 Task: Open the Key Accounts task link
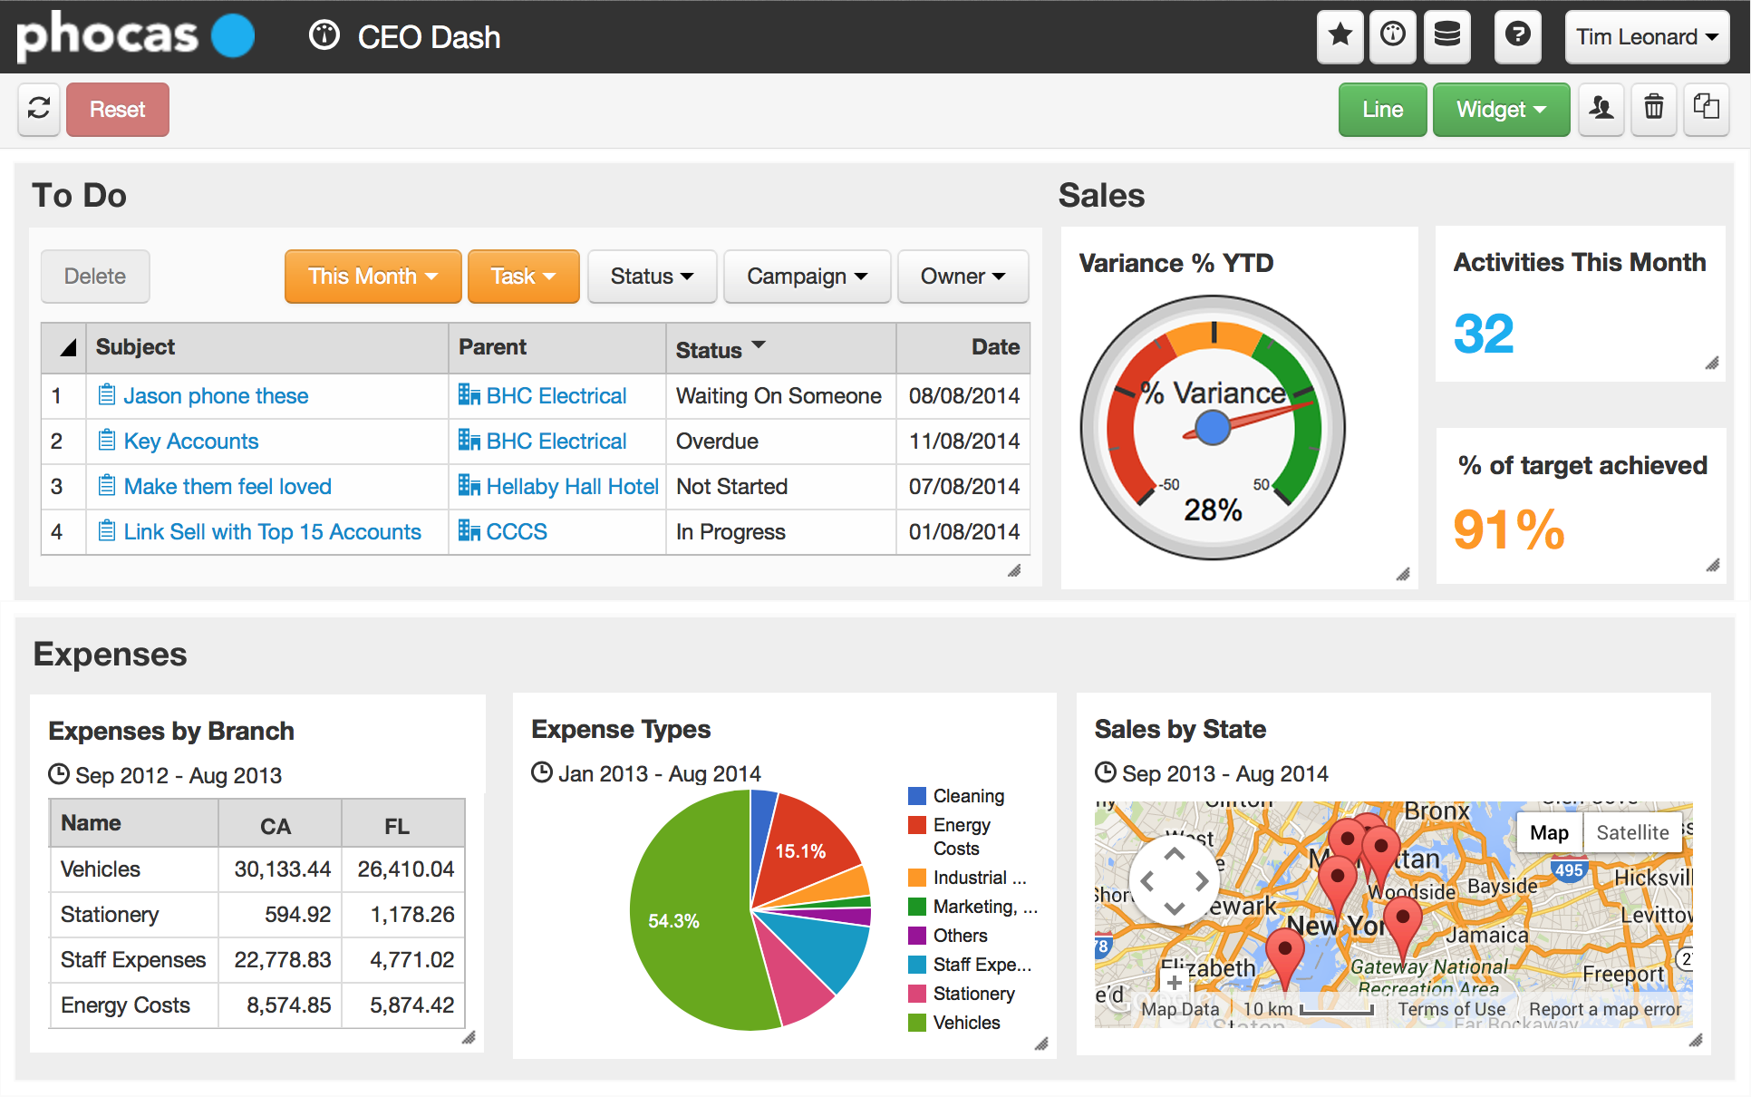pos(190,442)
